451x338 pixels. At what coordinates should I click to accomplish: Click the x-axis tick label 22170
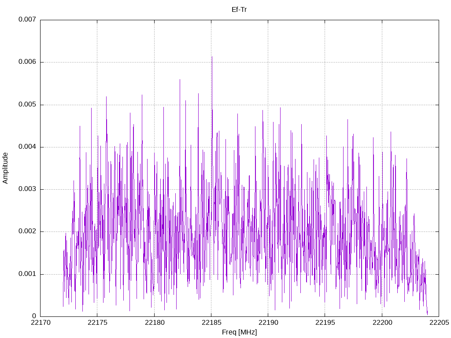(40, 323)
